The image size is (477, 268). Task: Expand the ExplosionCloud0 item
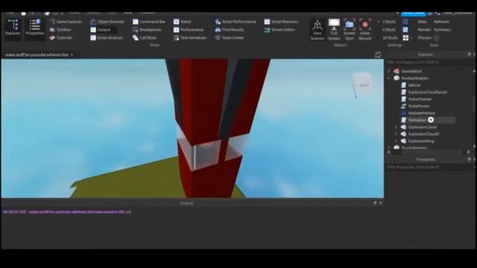click(x=396, y=134)
